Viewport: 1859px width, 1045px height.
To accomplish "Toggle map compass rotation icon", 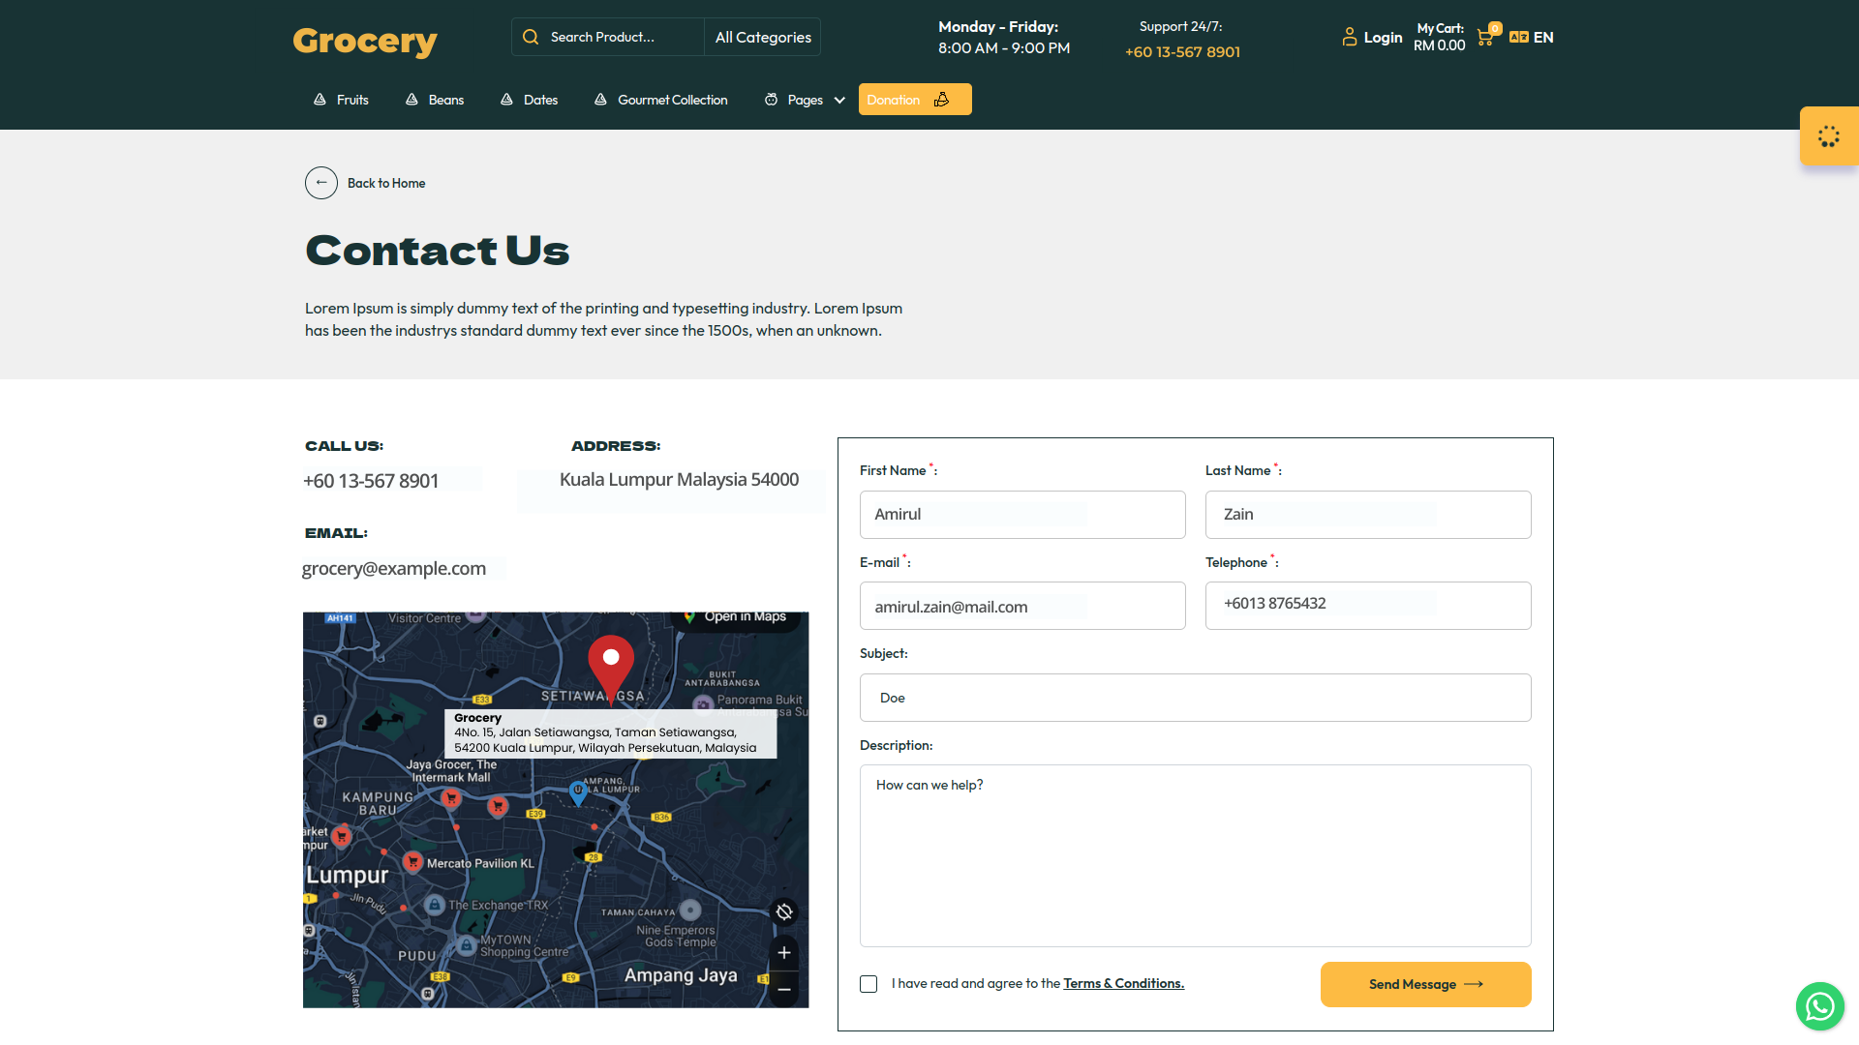I will click(x=784, y=911).
